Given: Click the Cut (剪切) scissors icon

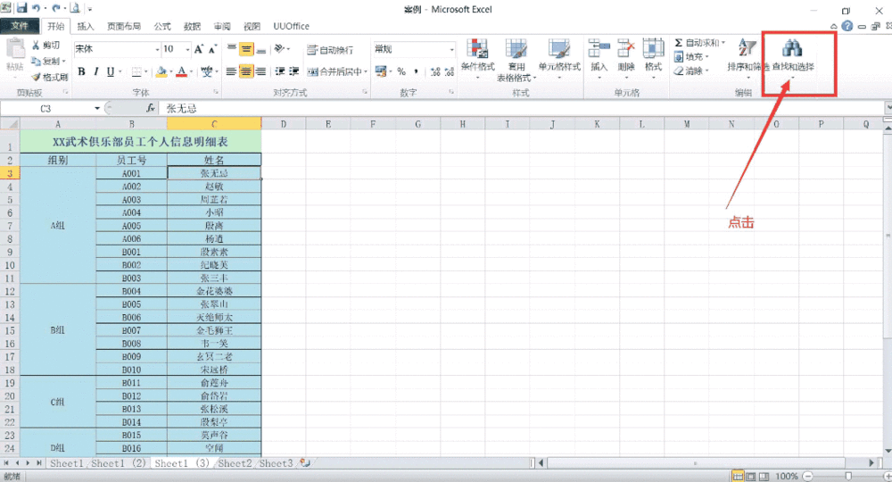Looking at the screenshot, I should [x=36, y=45].
